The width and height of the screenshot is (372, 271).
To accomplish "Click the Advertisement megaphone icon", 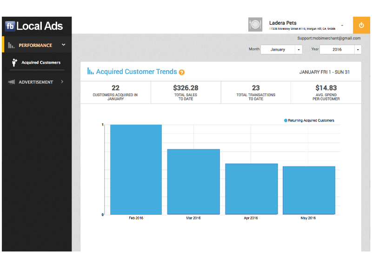I will coord(11,82).
